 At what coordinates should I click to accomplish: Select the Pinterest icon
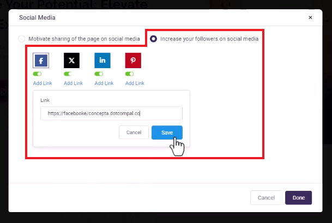(x=133, y=61)
